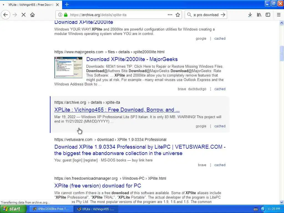The width and height of the screenshot is (284, 213).
Task: Stop loading the page
Action: click(x=24, y=15)
